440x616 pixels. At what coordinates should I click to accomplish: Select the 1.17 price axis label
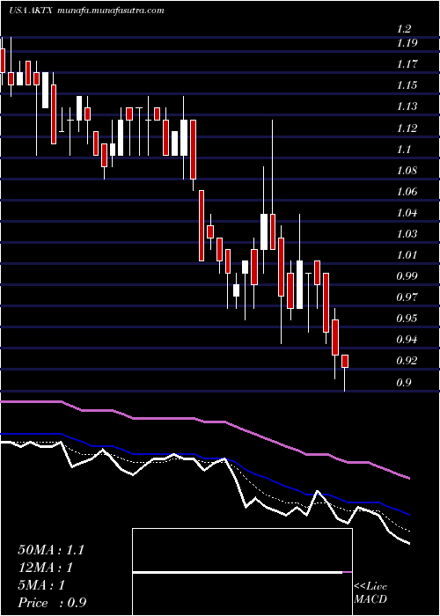pyautogui.click(x=407, y=64)
